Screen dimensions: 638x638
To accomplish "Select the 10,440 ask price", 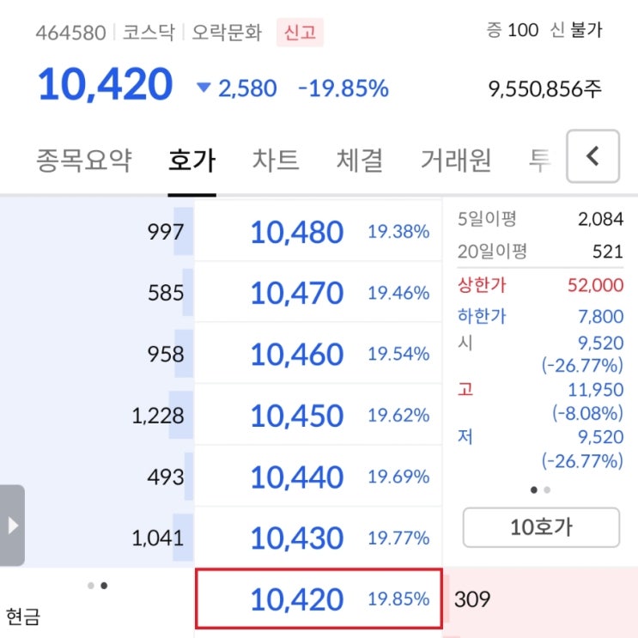I will tap(318, 477).
